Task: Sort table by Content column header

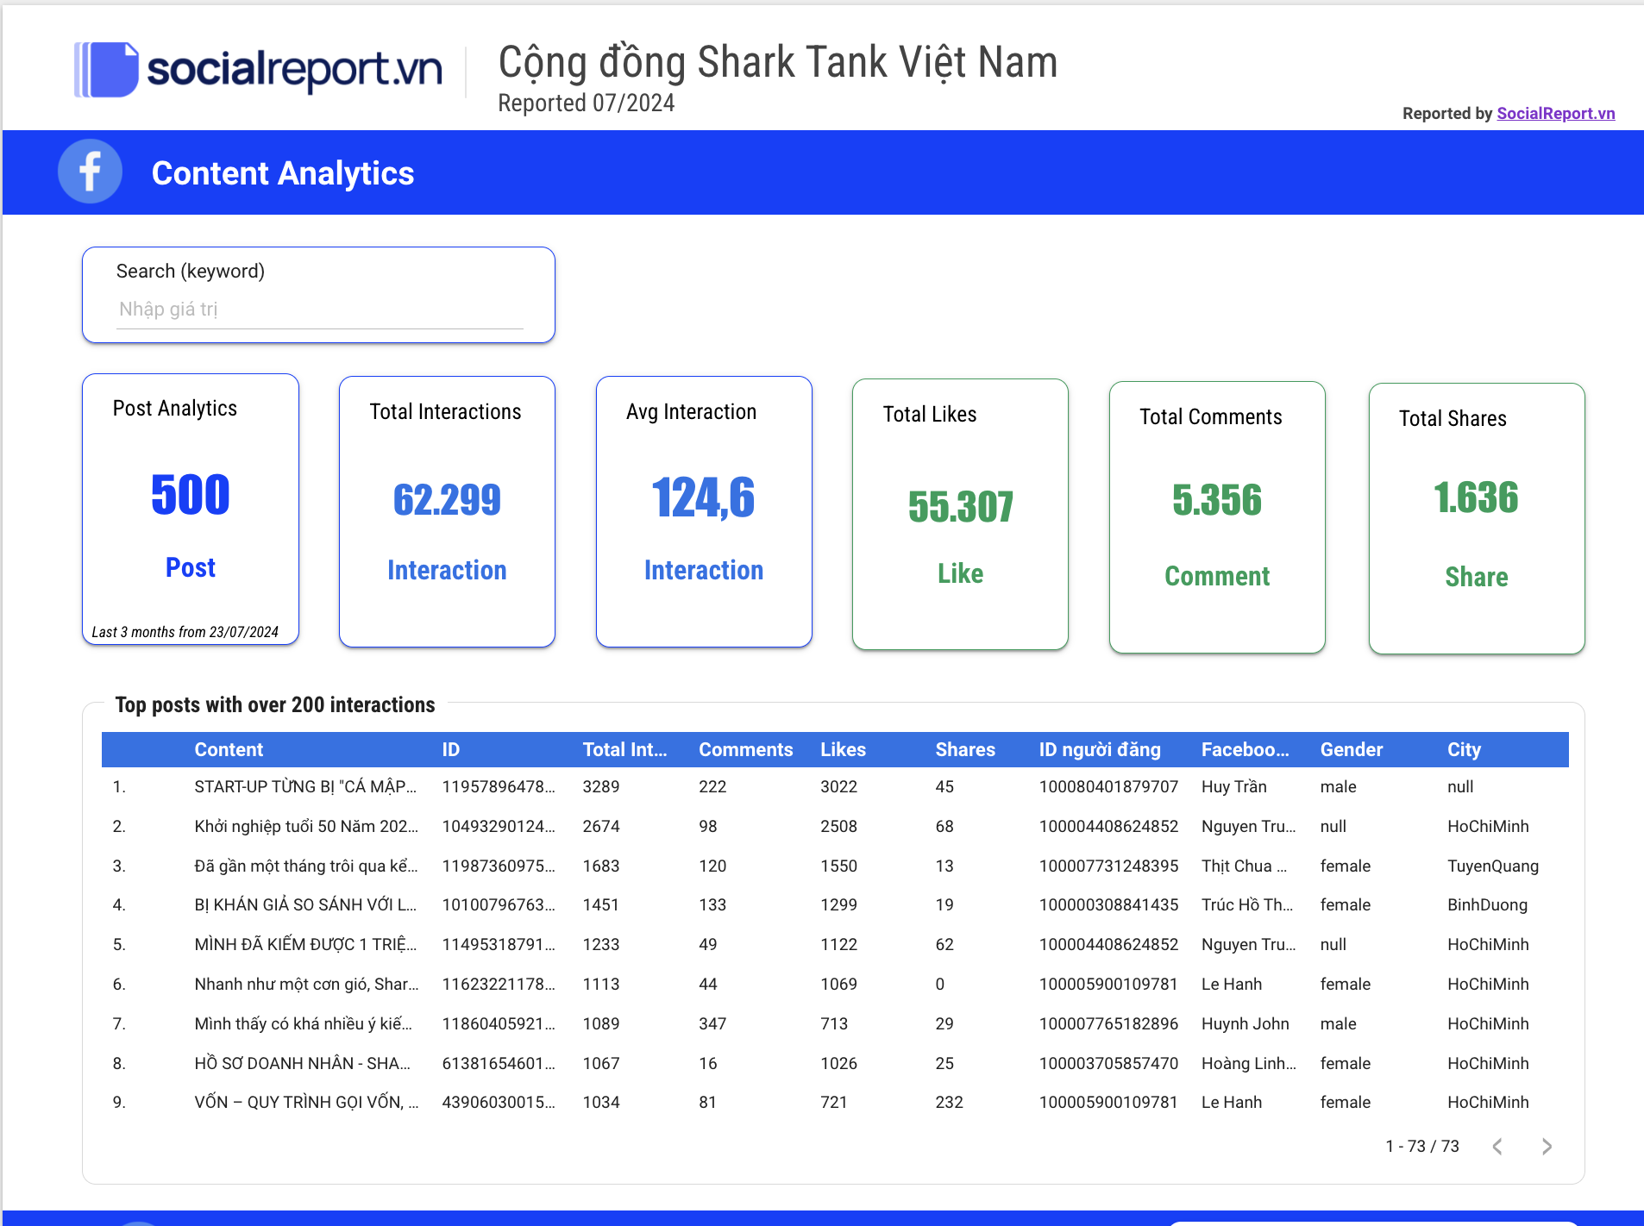Action: pos(229,749)
